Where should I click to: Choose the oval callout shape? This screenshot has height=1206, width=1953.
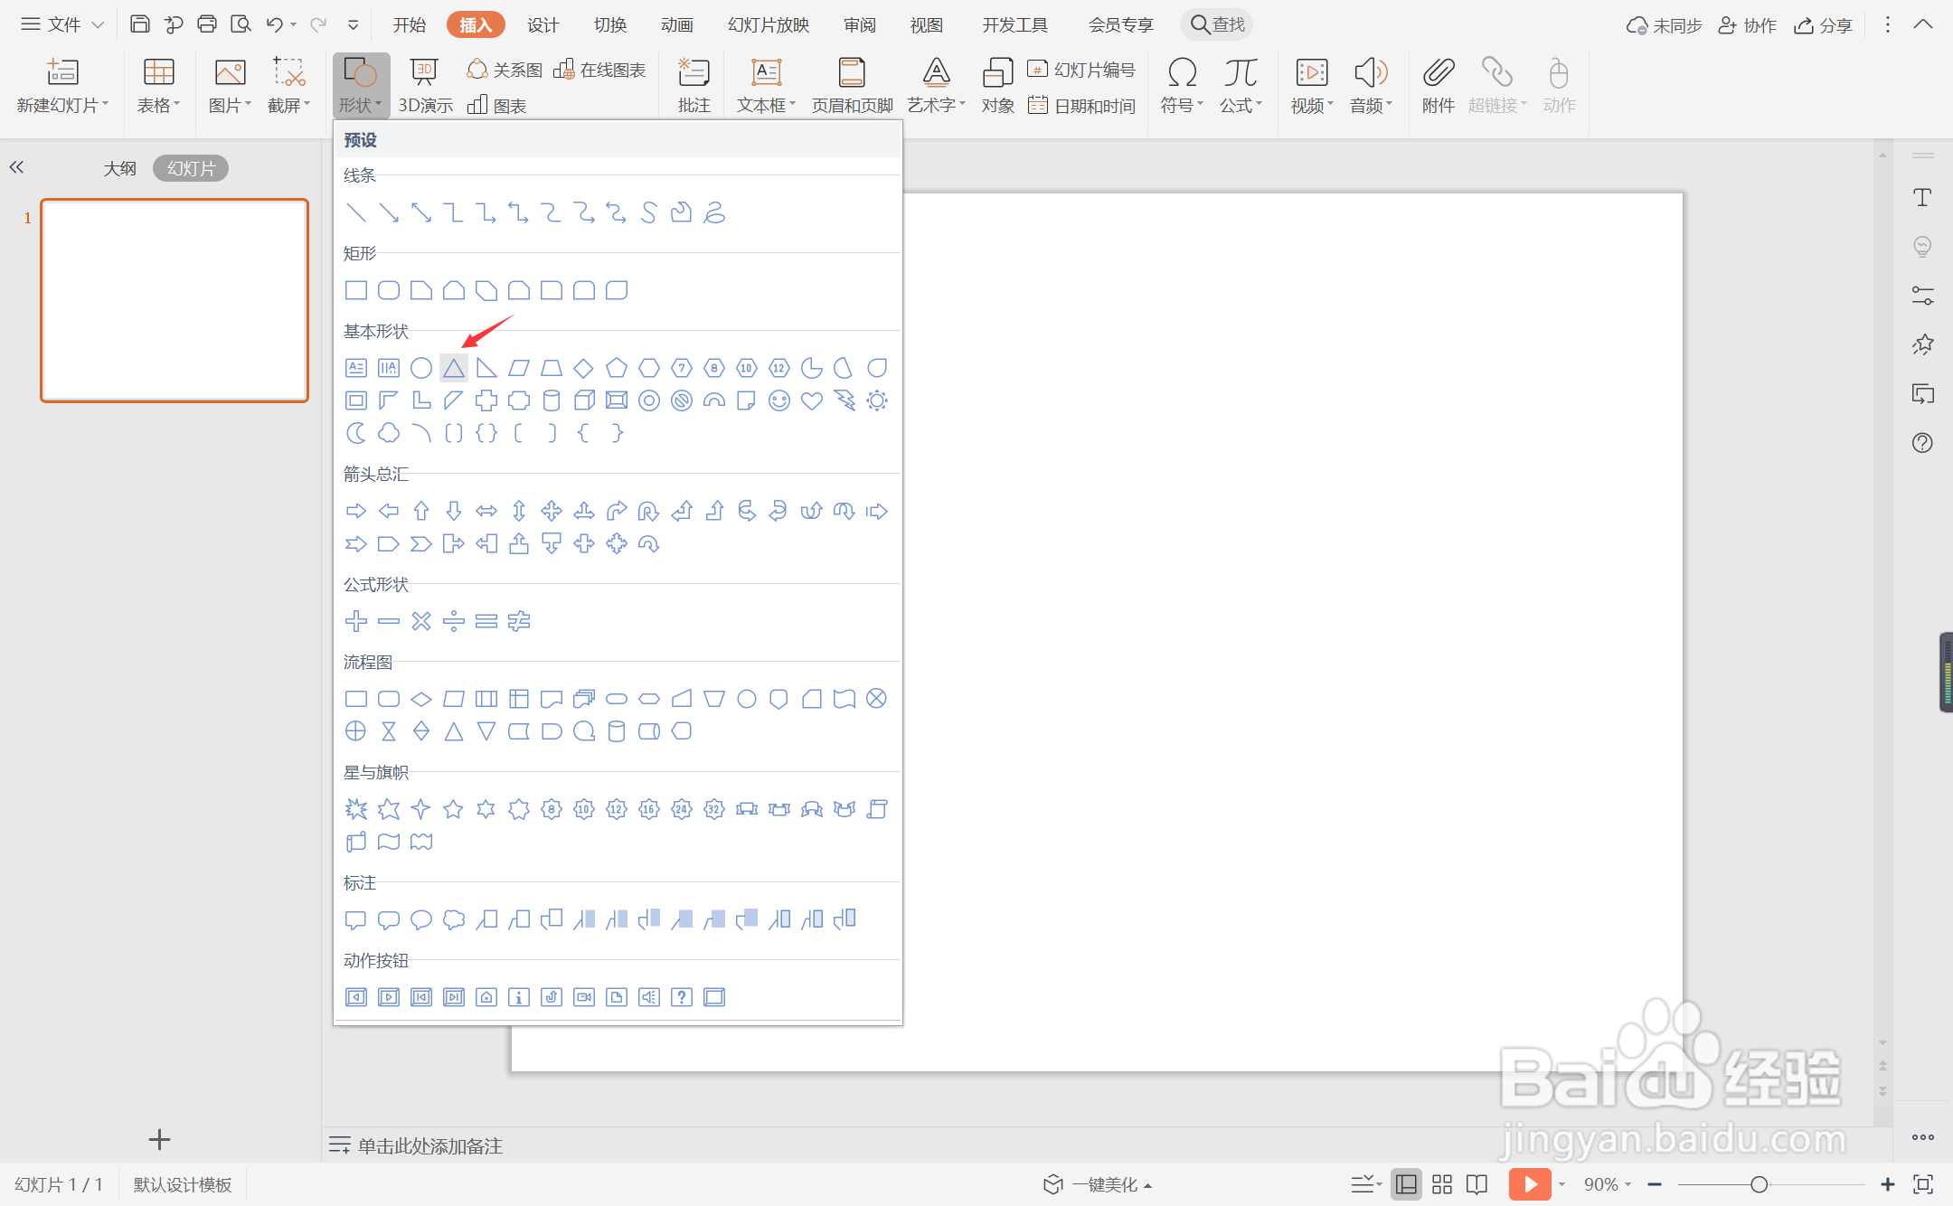421,919
